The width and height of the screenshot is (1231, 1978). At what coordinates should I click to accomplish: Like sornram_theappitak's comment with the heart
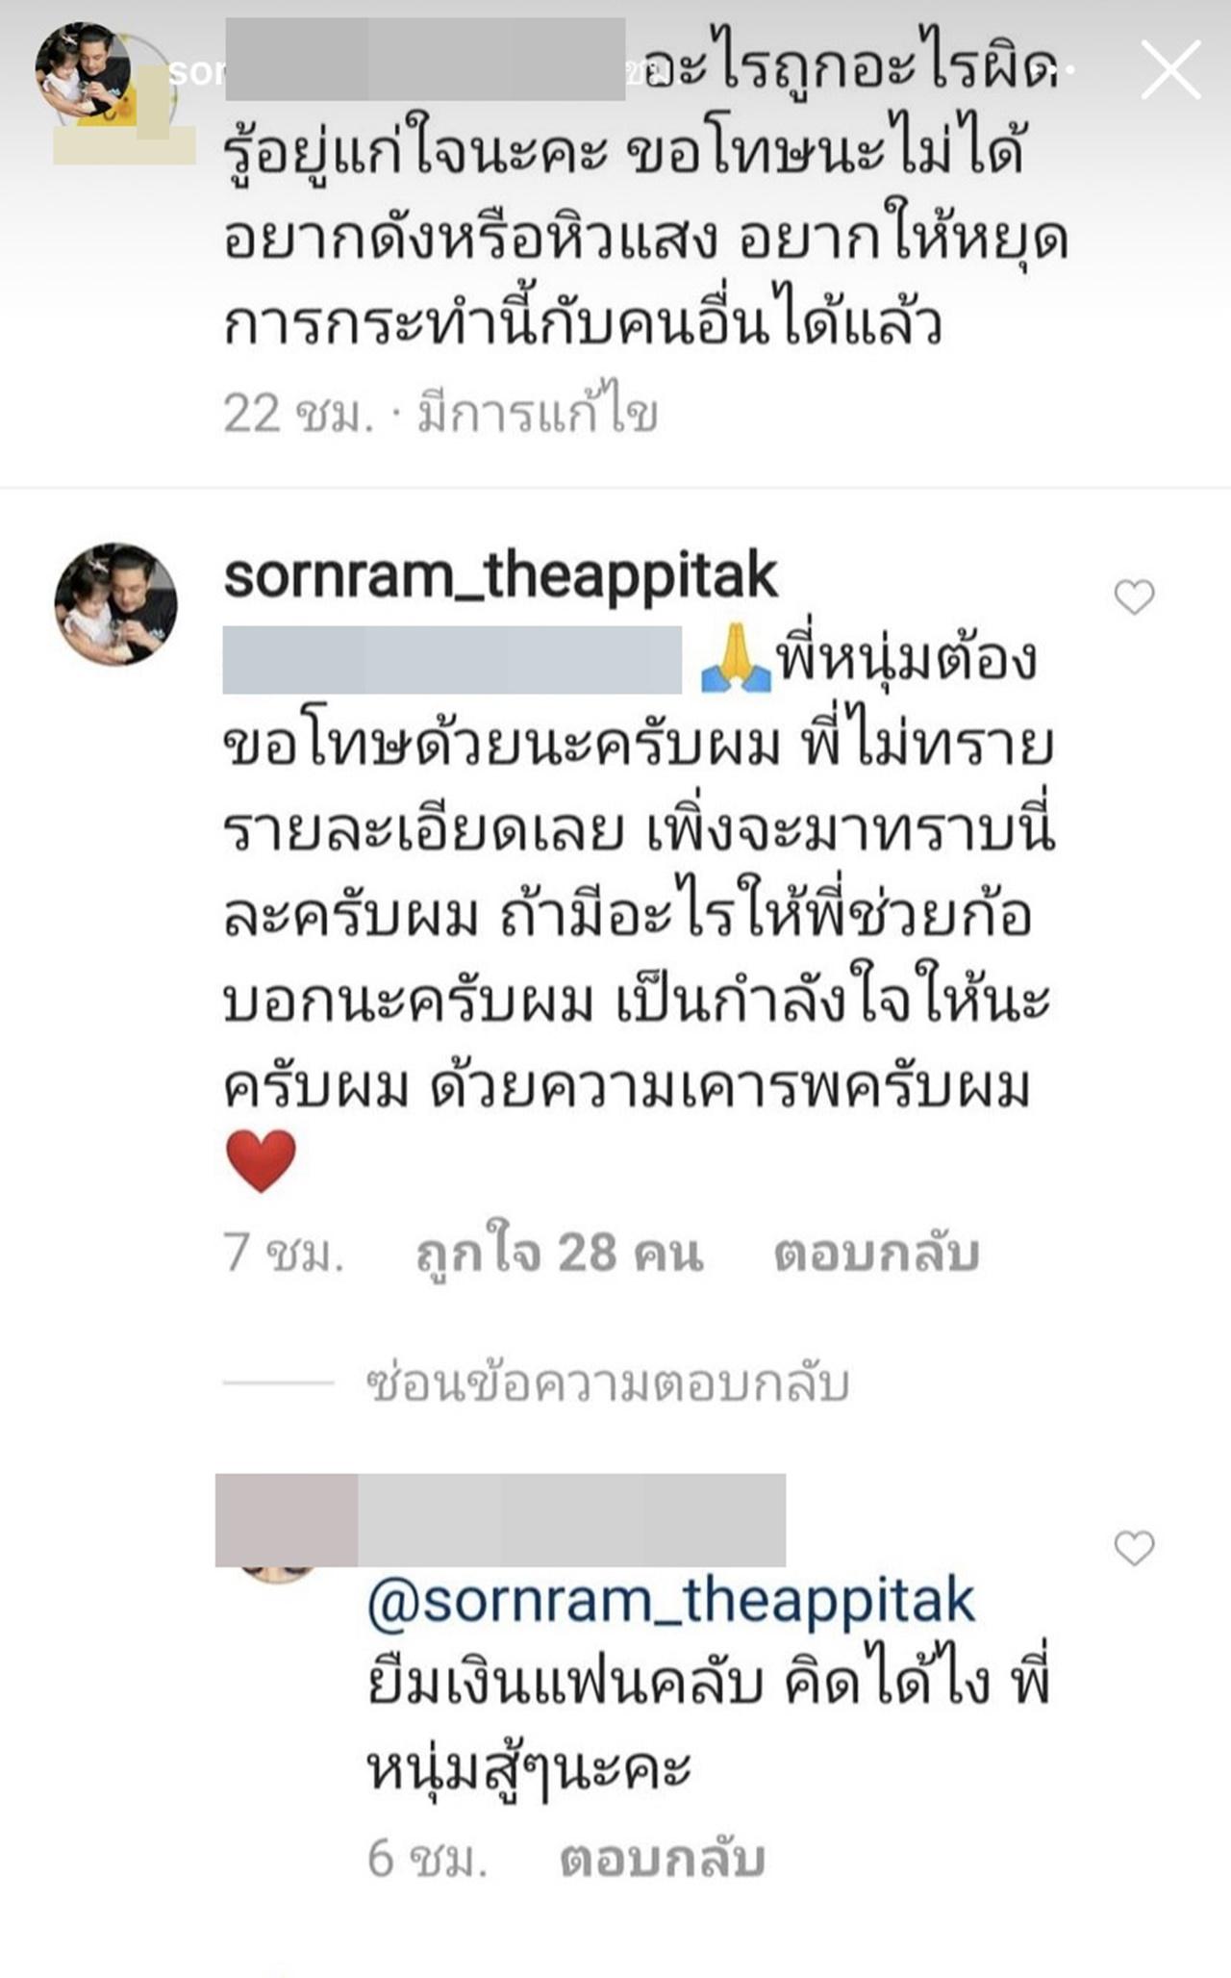click(1134, 597)
